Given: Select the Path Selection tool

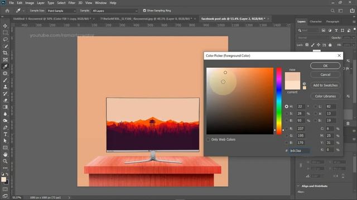Looking at the screenshot, I should point(5,141).
